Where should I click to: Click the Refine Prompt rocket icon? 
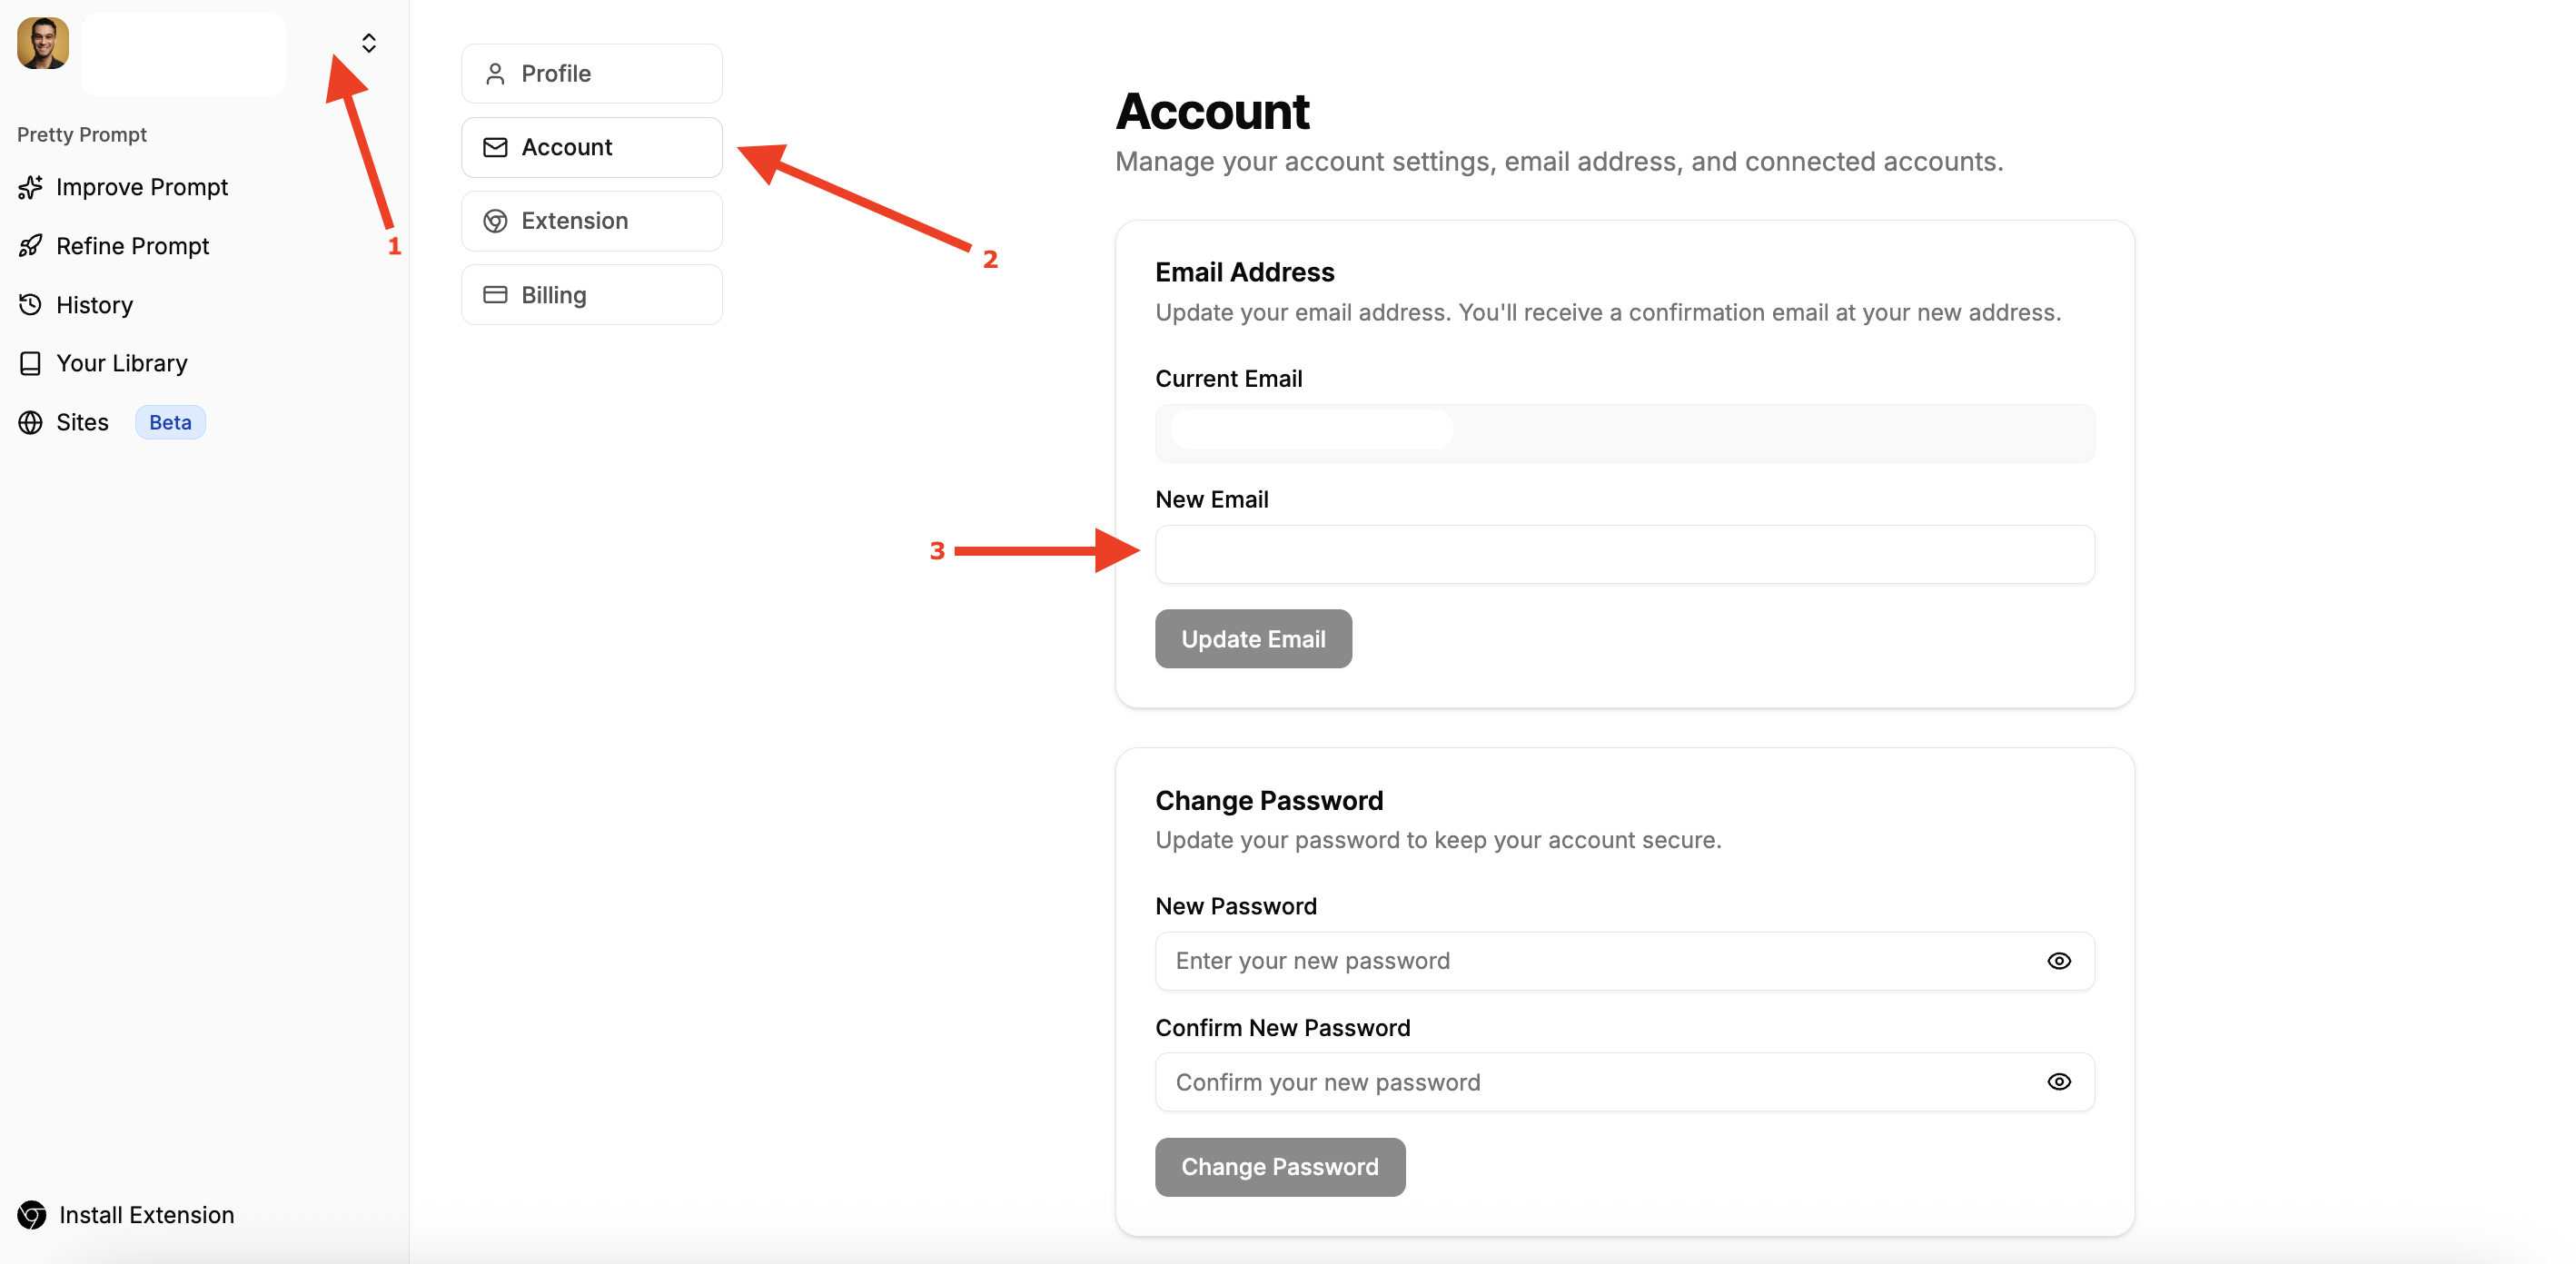tap(30, 246)
